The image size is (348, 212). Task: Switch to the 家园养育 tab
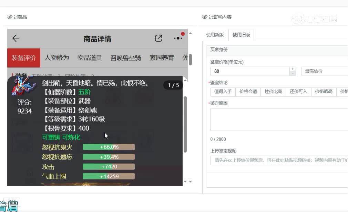pyautogui.click(x=162, y=58)
